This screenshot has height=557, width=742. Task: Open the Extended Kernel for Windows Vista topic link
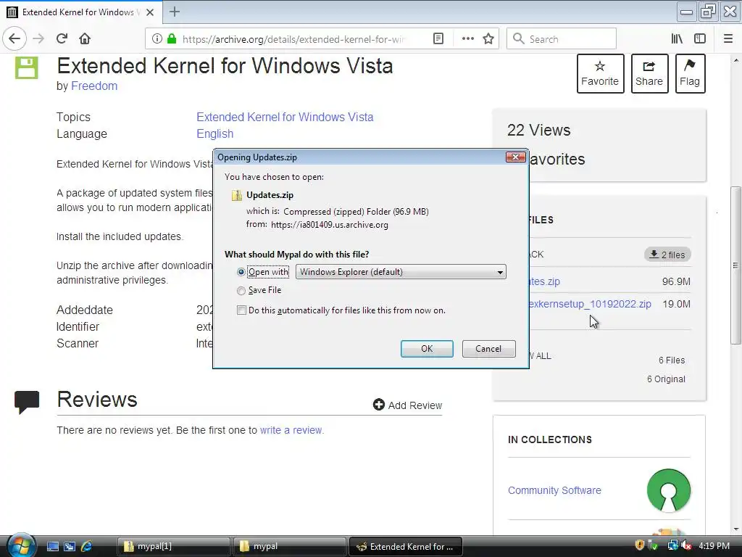pyautogui.click(x=285, y=117)
